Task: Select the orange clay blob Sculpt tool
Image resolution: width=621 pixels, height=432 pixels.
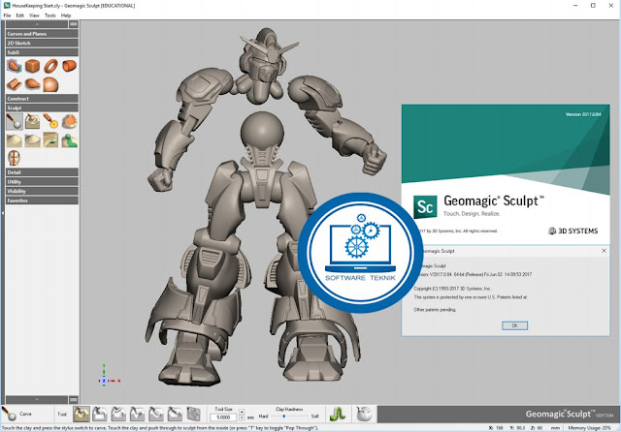Action: point(69,122)
